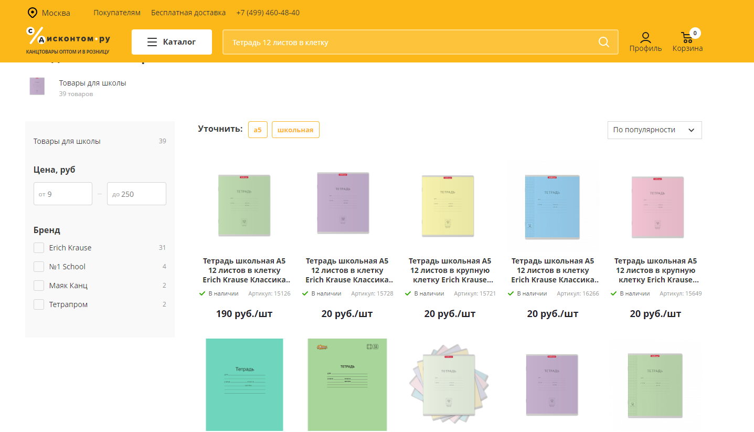Apply the школьная refinement tag

coord(295,130)
